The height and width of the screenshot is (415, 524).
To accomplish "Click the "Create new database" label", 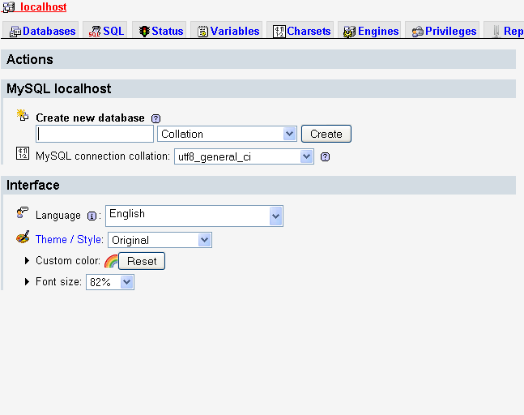I will pos(90,118).
